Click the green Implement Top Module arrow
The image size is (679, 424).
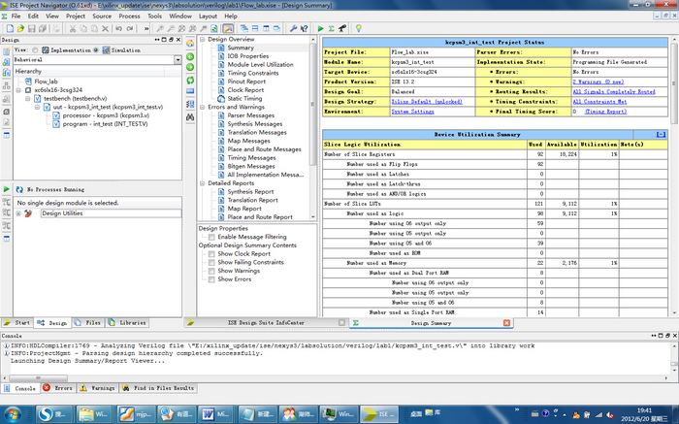coord(320,28)
